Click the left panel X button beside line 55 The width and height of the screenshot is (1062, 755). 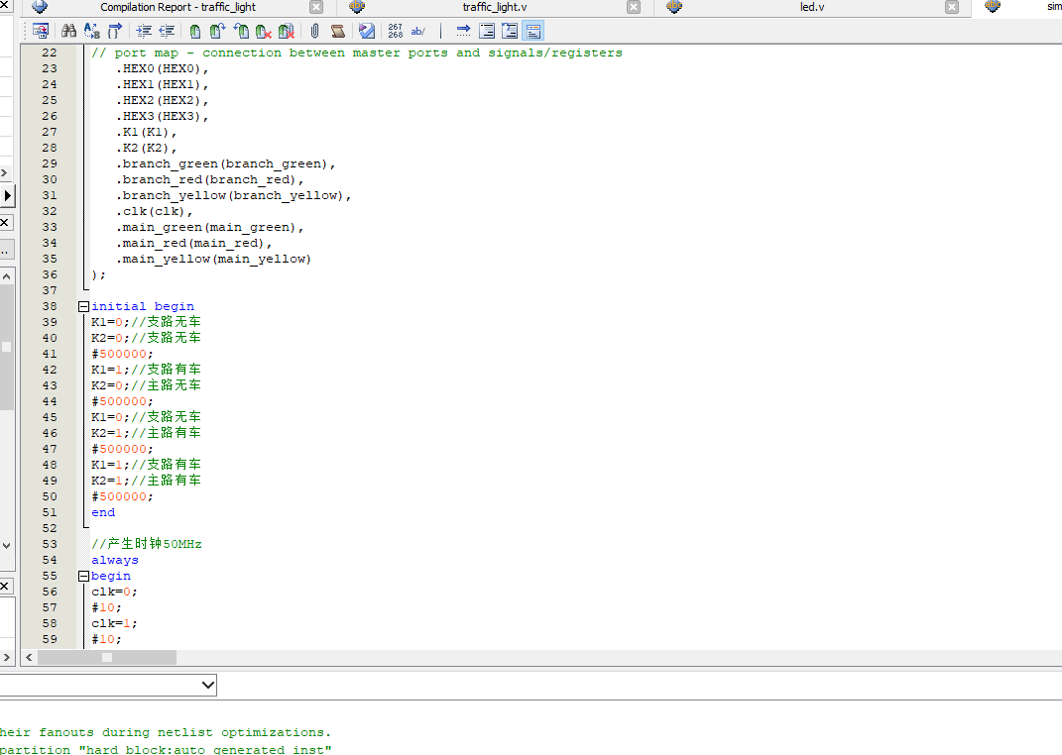[x=5, y=586]
